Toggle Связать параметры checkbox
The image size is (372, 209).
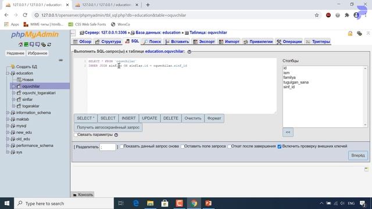pos(76,135)
